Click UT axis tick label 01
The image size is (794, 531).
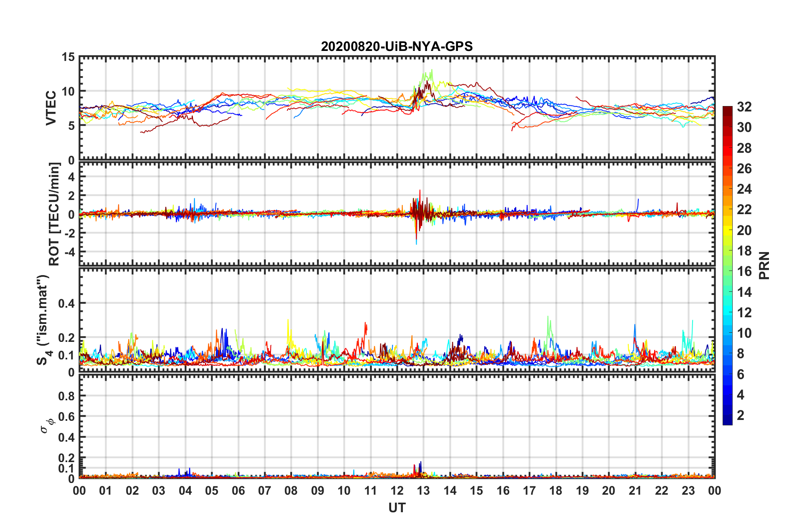106,491
